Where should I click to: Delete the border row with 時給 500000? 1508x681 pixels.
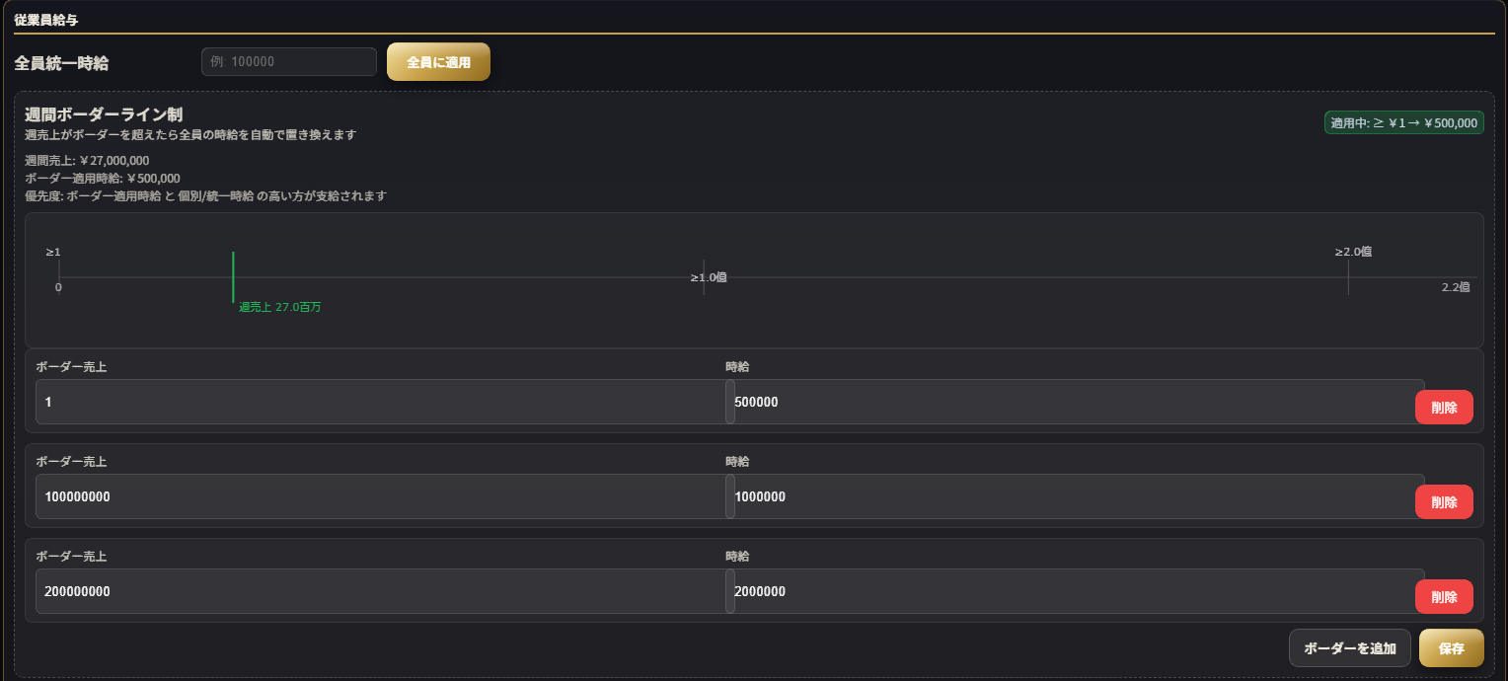click(x=1443, y=408)
